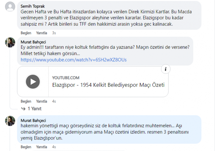Open Murat Bahçeci's name on the 'Ey admin' comment
The width and height of the screenshot is (215, 151).
tap(33, 42)
